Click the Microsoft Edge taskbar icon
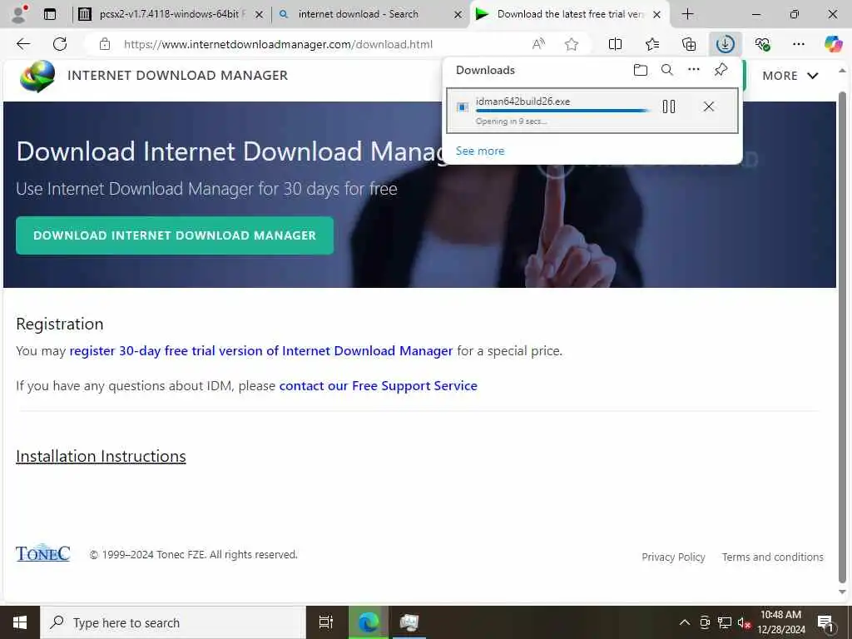This screenshot has width=852, height=639. pyautogui.click(x=368, y=622)
